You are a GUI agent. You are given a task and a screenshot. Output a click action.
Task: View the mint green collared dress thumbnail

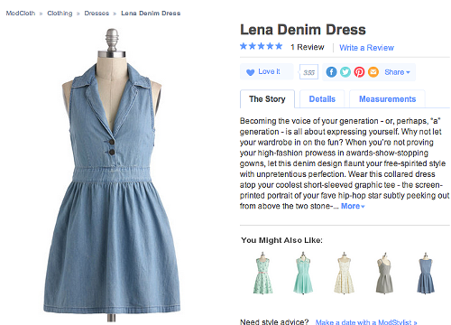(x=303, y=273)
